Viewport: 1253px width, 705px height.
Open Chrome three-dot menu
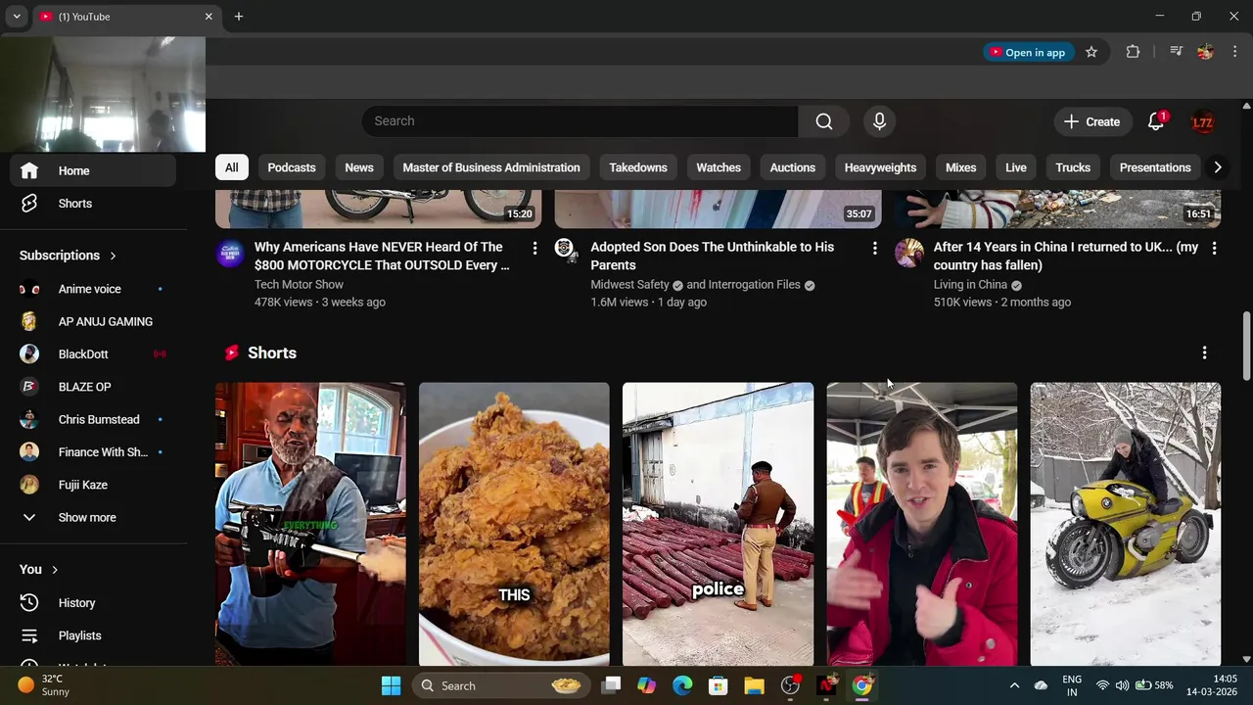point(1234,52)
